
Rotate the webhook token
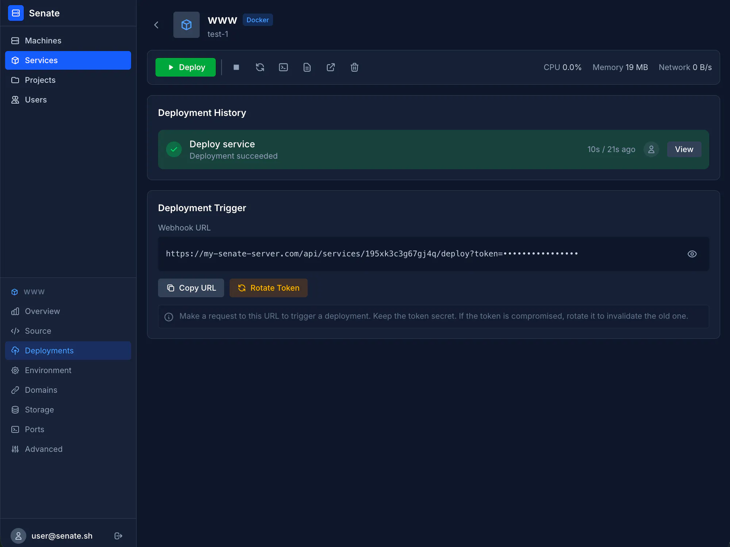point(268,288)
